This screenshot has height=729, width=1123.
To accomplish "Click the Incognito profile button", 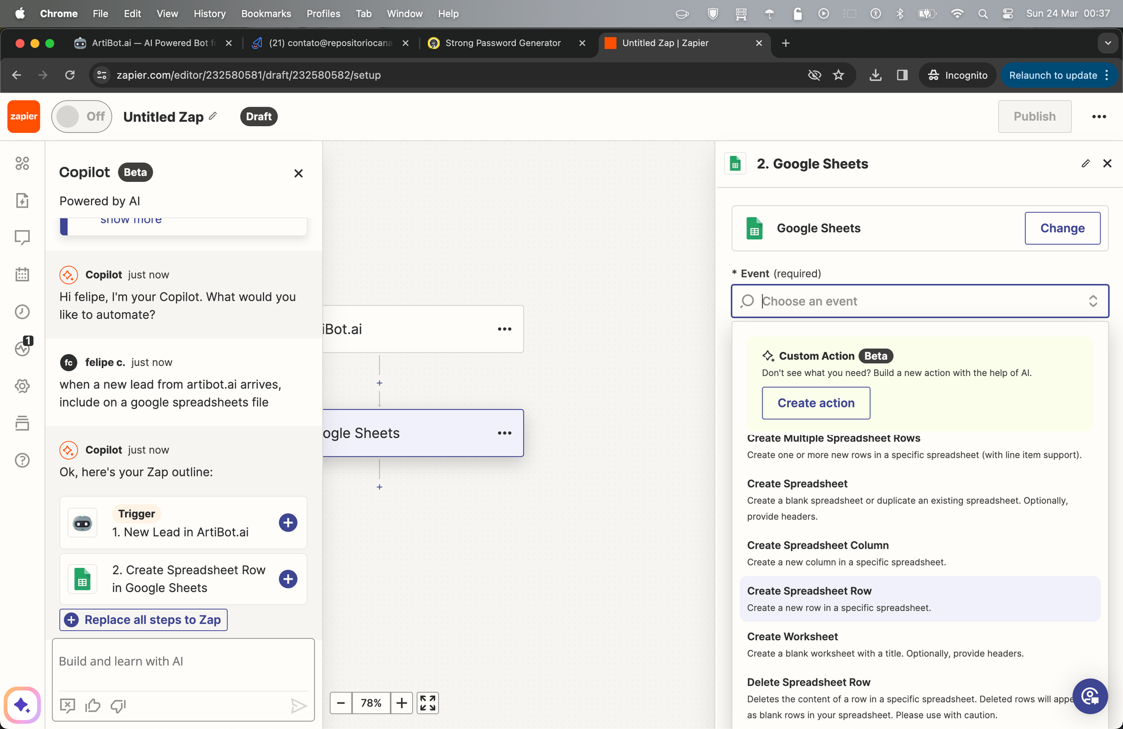I will point(957,75).
